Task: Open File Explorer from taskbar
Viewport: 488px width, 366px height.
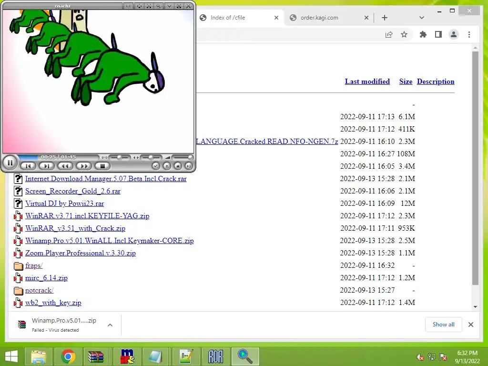Action: point(39,356)
